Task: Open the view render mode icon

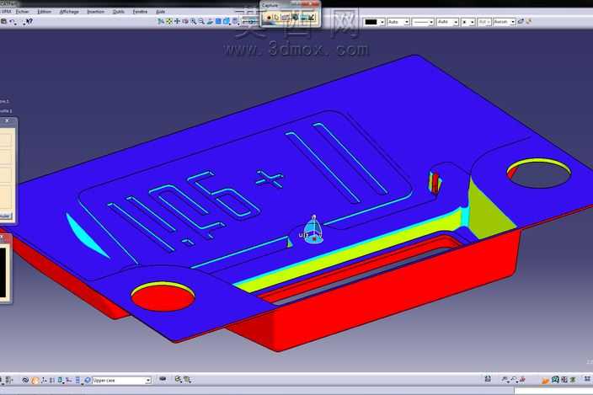Action: click(236, 22)
